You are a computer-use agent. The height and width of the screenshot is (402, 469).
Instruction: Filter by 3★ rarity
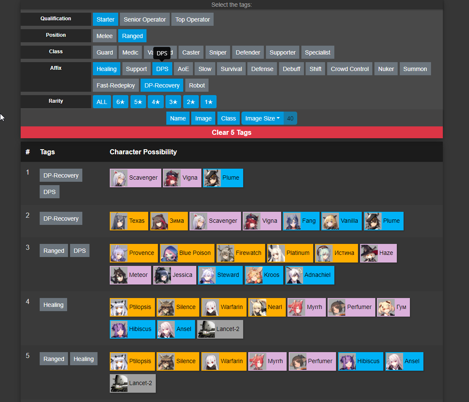(174, 102)
